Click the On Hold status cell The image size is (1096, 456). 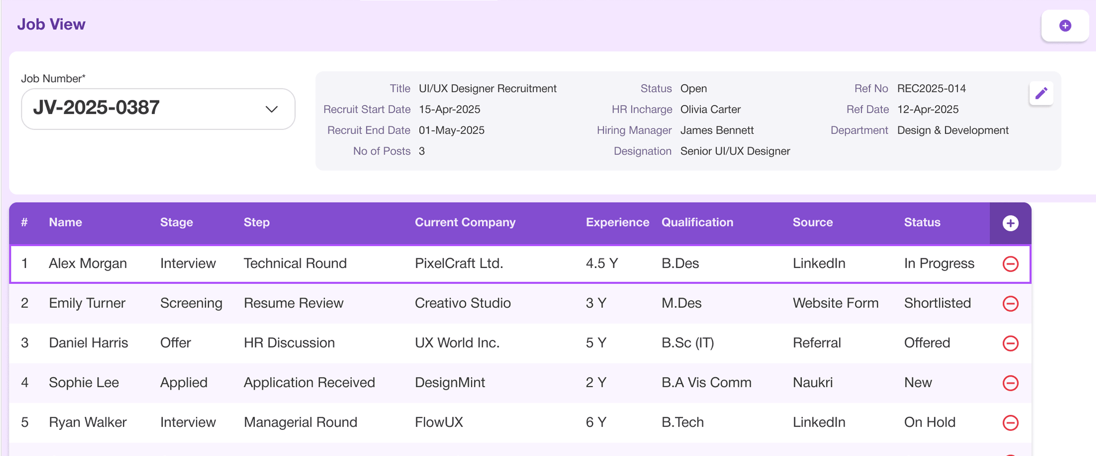[929, 422]
